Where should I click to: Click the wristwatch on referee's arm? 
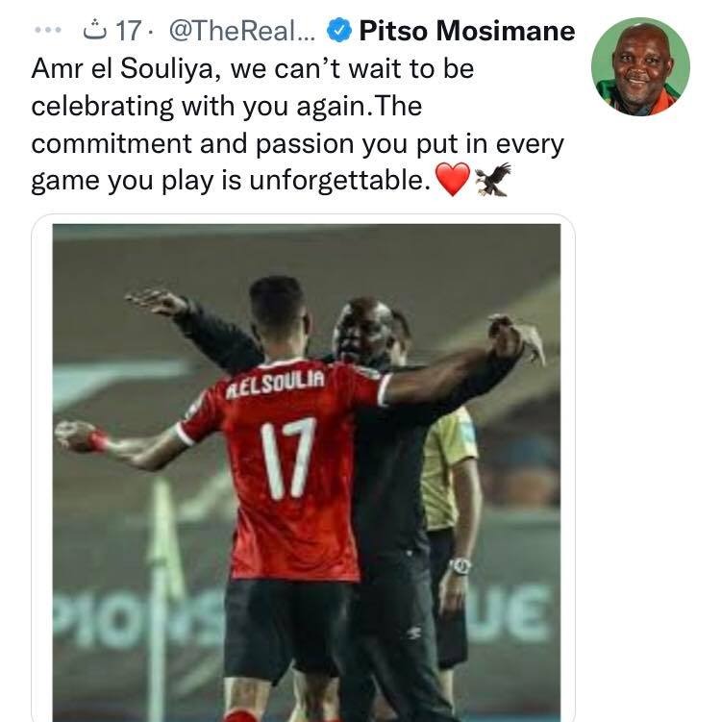tap(460, 566)
